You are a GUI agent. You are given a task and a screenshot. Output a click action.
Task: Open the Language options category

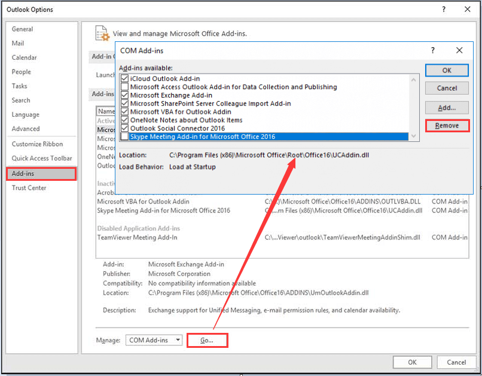26,114
